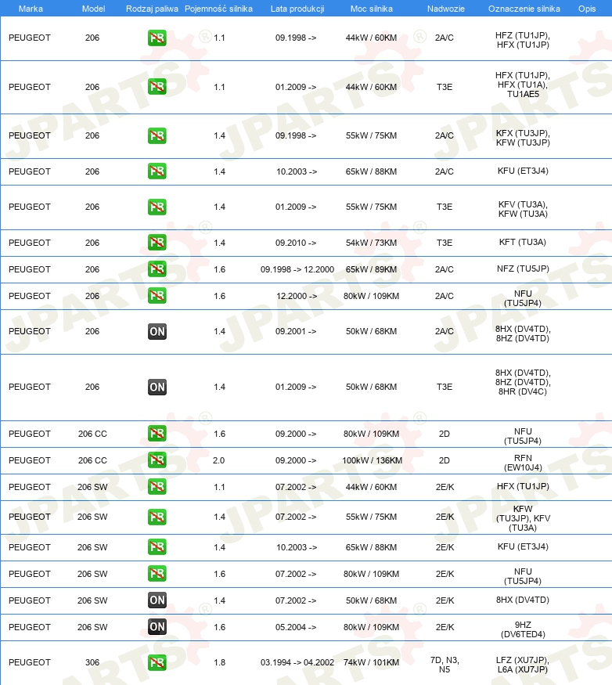
Task: Click petrol icon in 206 SW 65kW row
Action: (157, 547)
